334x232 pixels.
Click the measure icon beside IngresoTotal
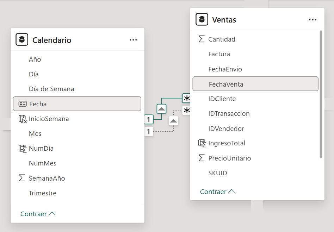click(x=202, y=143)
